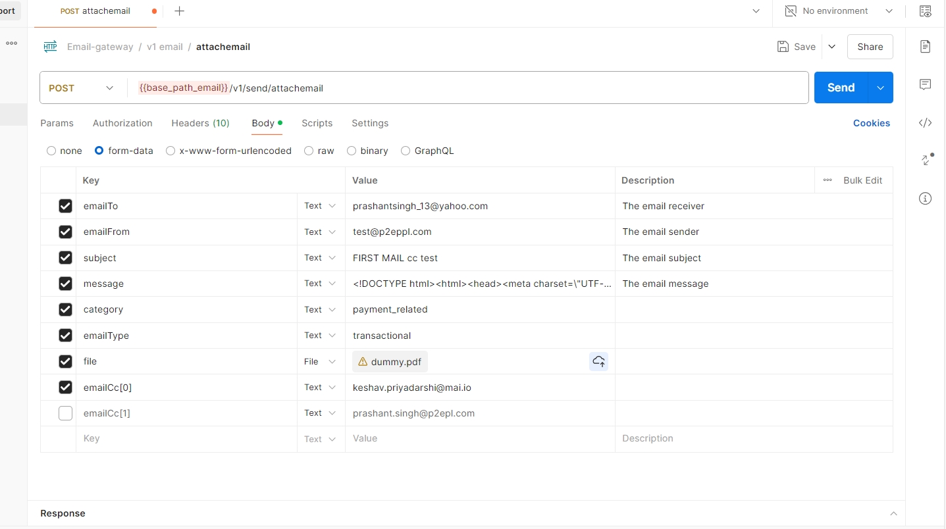Enable the emailCc[1] row checkbox
Image resolution: width=946 pixels, height=529 pixels.
pyautogui.click(x=65, y=413)
